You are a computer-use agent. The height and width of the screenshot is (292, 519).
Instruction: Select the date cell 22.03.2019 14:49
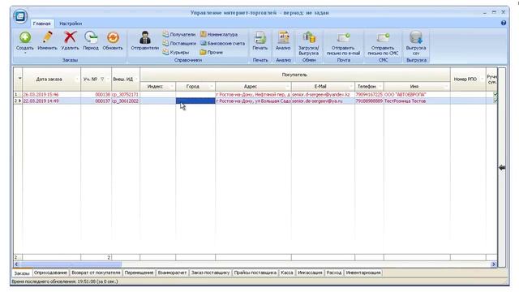51,101
